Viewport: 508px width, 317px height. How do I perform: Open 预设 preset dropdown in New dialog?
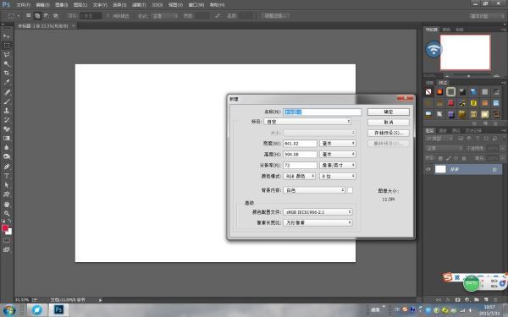click(x=307, y=122)
